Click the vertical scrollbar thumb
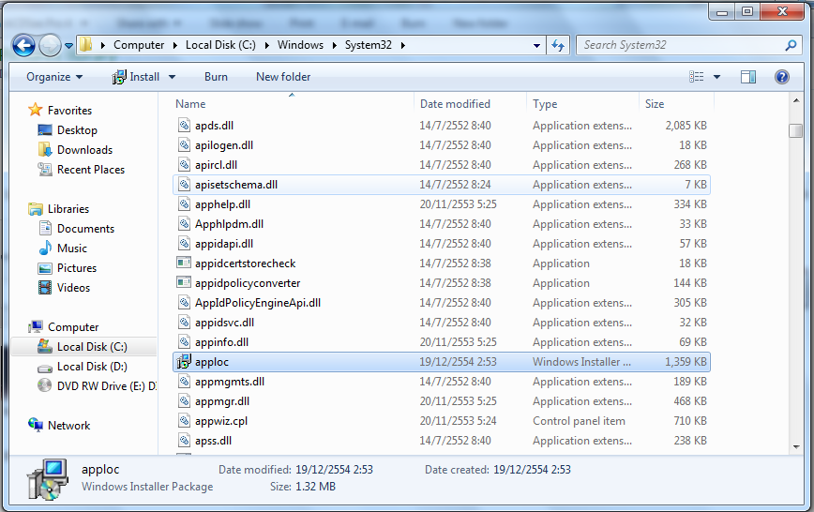 tap(796, 130)
